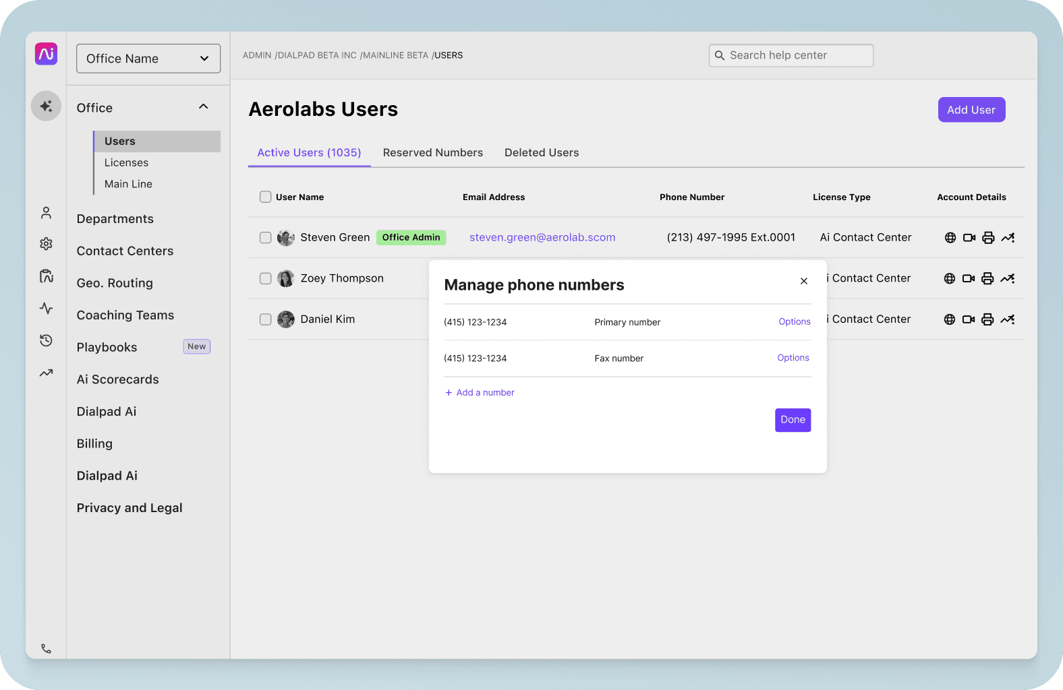This screenshot has width=1063, height=690.
Task: Open Options for the Primary number
Action: (794, 322)
